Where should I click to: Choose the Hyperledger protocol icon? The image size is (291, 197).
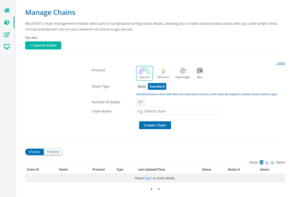183,73
